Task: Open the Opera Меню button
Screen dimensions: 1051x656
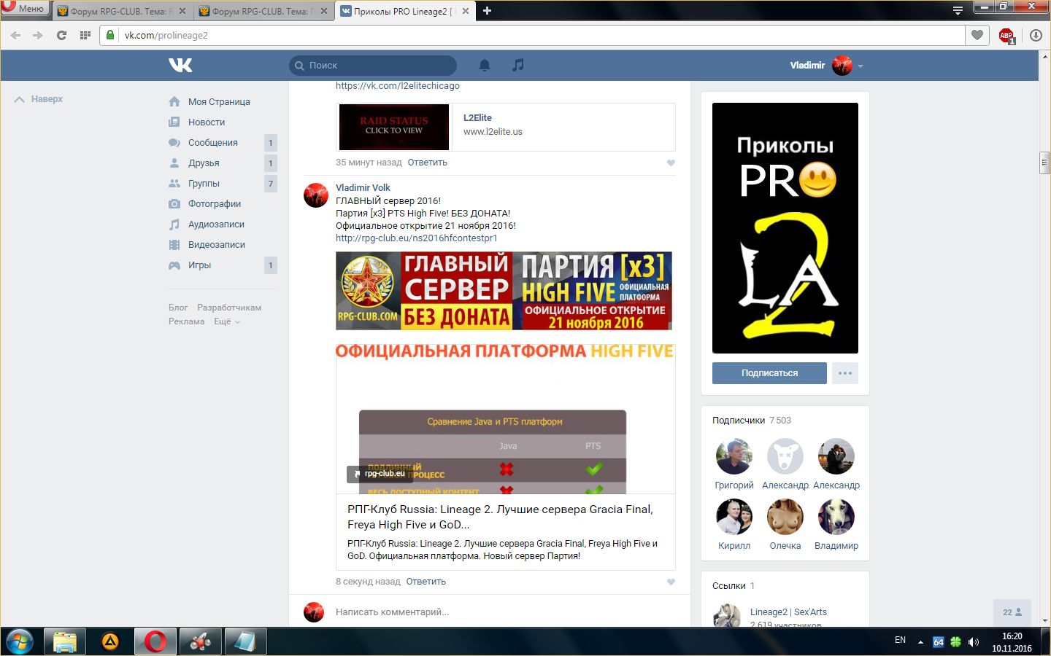Action: click(25, 9)
